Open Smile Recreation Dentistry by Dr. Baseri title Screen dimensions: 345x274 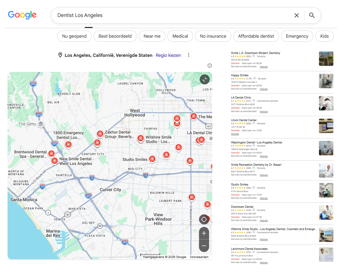point(256,165)
